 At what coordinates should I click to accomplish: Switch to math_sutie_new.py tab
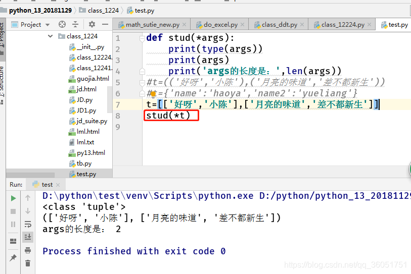tap(152, 25)
